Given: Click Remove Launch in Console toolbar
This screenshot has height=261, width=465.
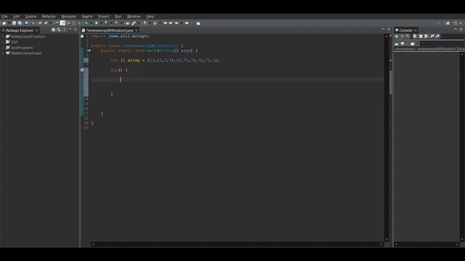Looking at the screenshot, I should 402,36.
